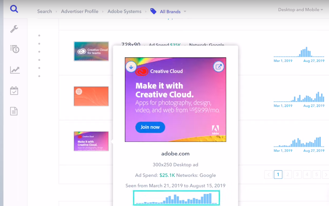Image resolution: width=329 pixels, height=206 pixels.
Task: Open ad in new window icon
Action: click(219, 67)
